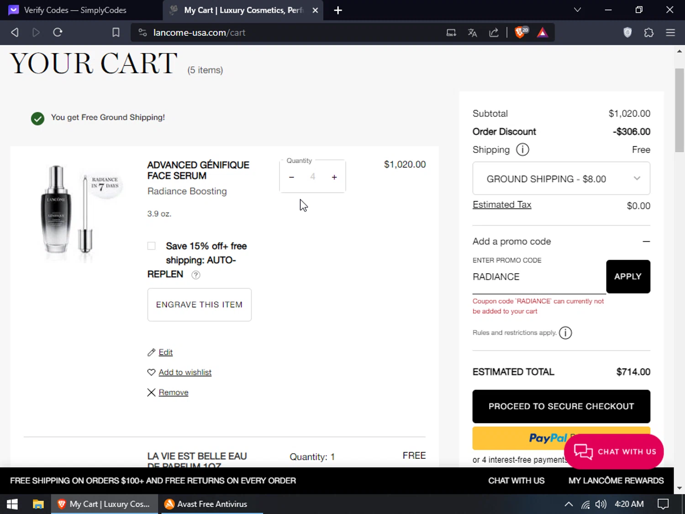Click the heart icon beside Add to wishlist
685x514 pixels.
[151, 372]
